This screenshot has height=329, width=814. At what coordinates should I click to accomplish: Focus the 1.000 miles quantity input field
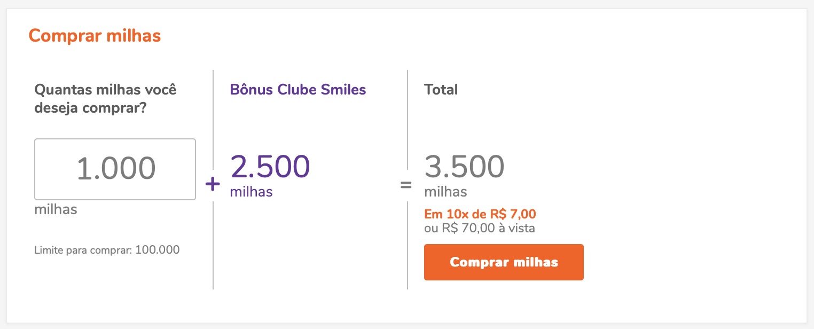point(115,169)
